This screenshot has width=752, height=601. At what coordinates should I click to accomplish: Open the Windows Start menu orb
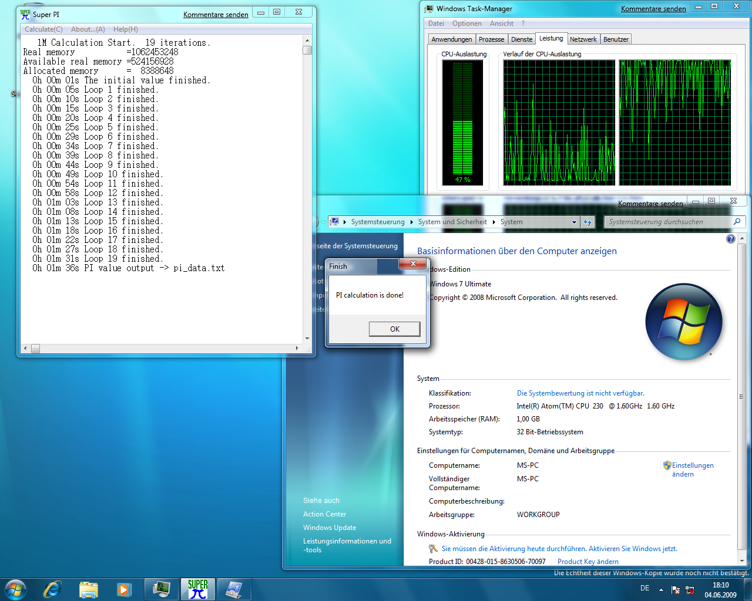[x=16, y=589]
